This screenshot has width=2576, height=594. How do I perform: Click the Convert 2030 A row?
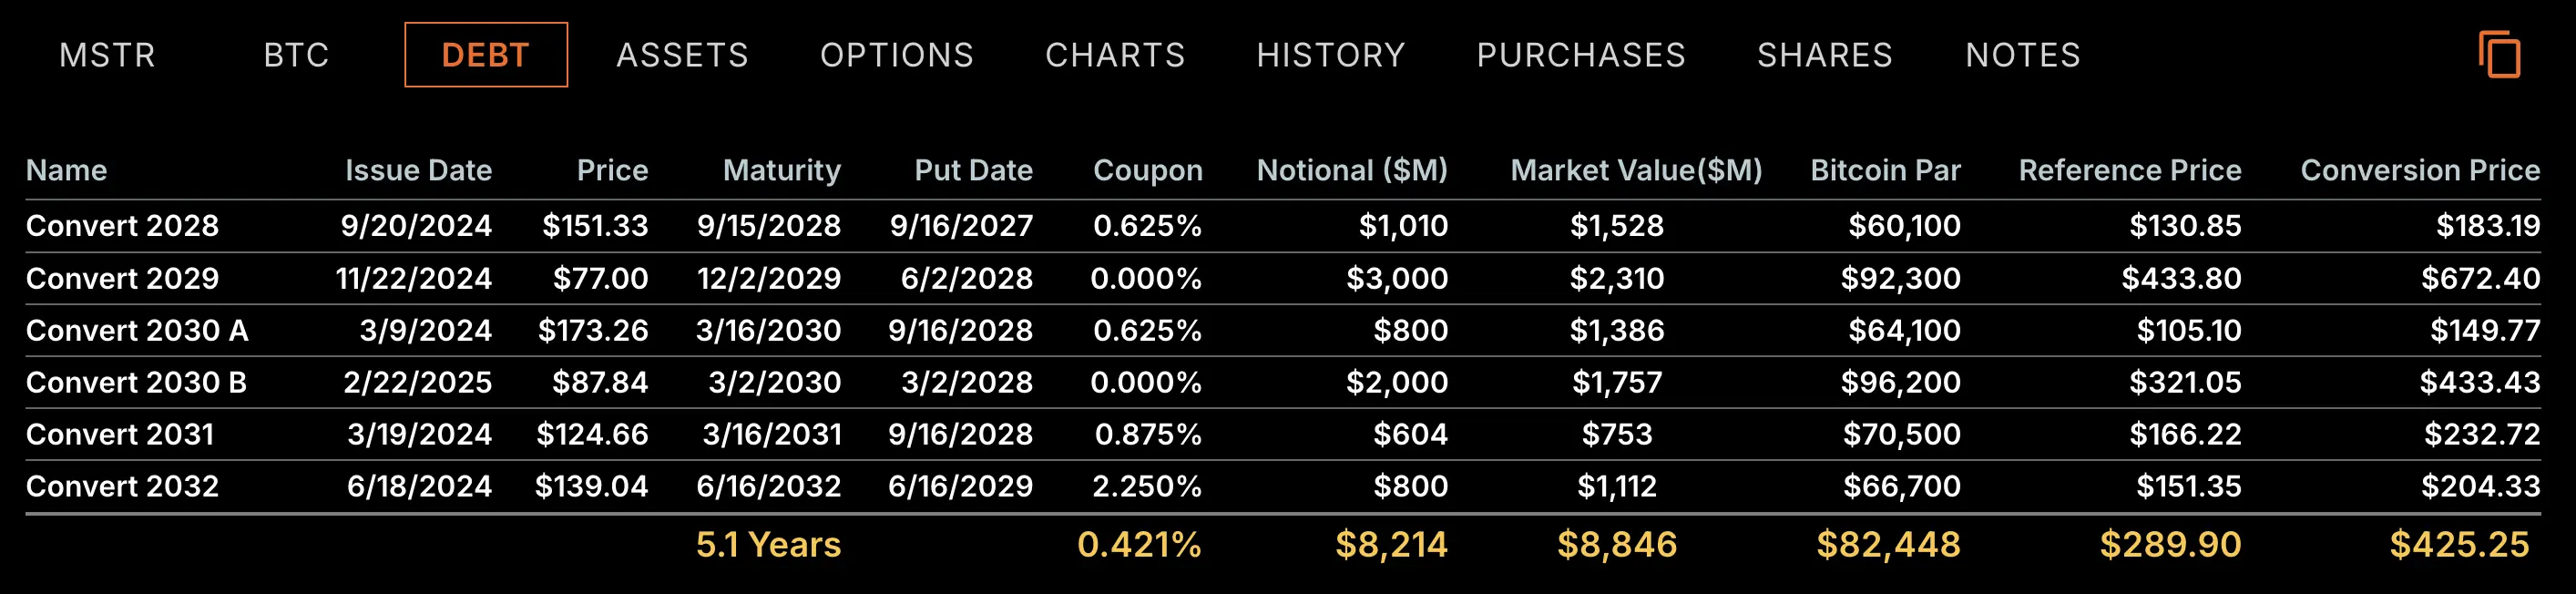click(x=137, y=330)
